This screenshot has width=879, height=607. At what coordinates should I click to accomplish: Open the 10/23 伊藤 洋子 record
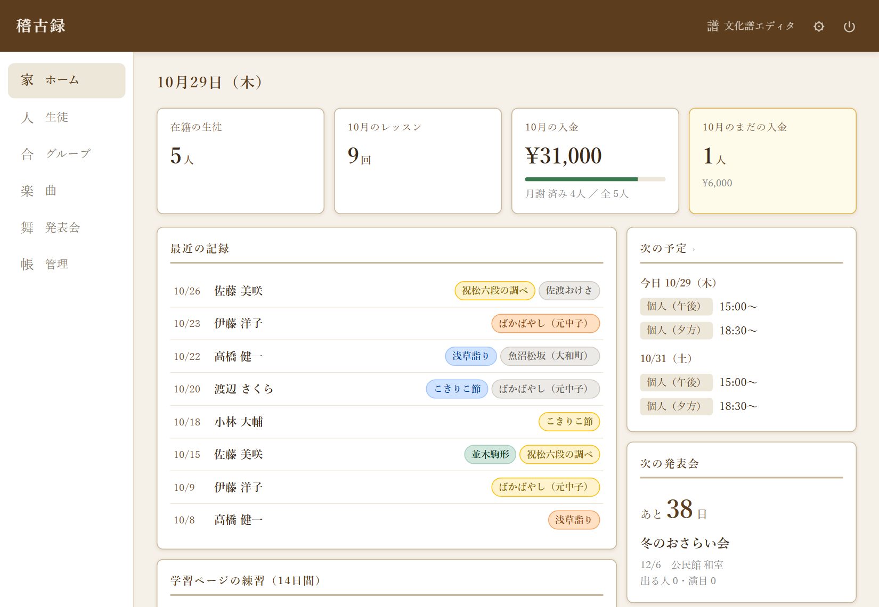(387, 324)
